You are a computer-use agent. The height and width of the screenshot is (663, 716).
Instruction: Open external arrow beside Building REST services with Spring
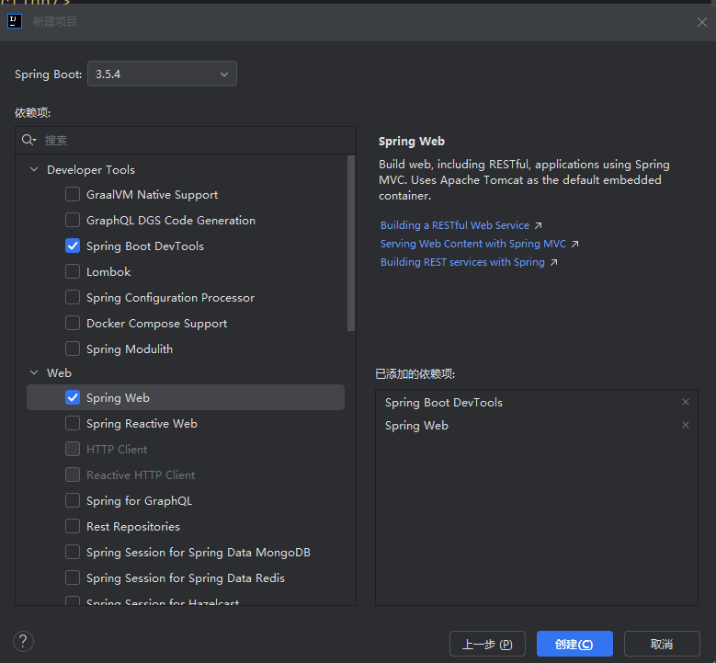[553, 262]
